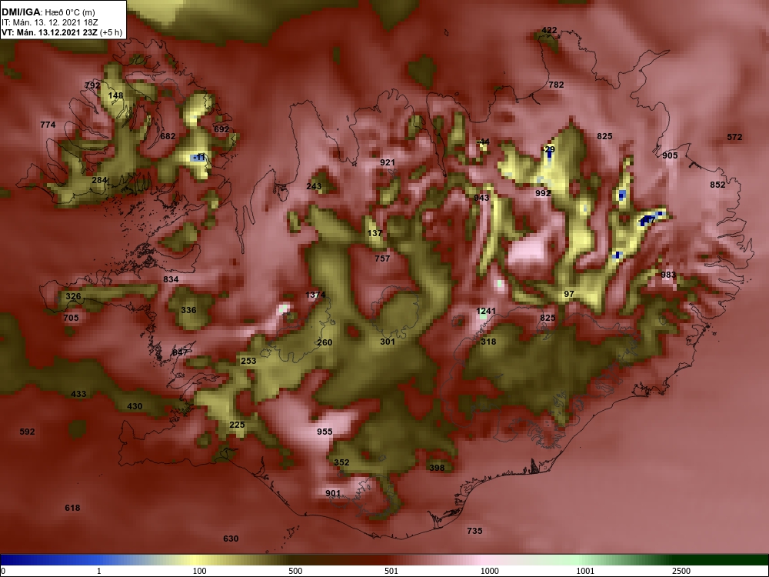
Task: Select the 'IT: Mán. 13. 12. 2021 18Z' line
Action: tap(49, 22)
